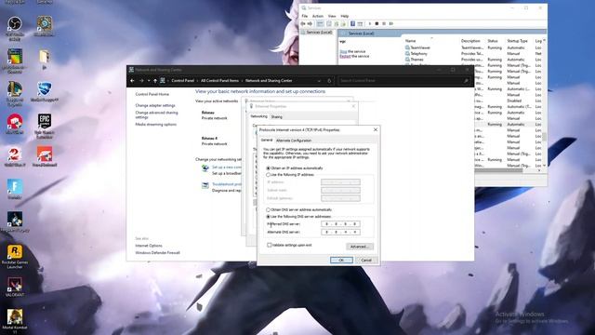Select Obtain DNS server address automatically
The height and width of the screenshot is (335, 595).
click(x=268, y=209)
